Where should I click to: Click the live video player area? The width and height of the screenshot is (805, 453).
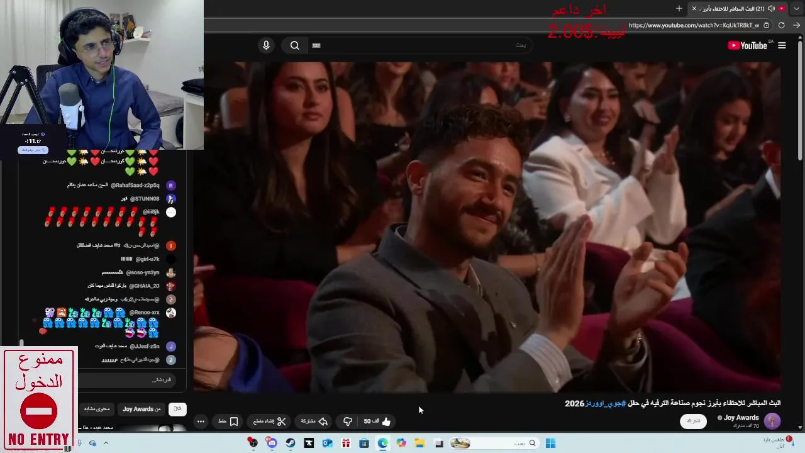tap(487, 226)
